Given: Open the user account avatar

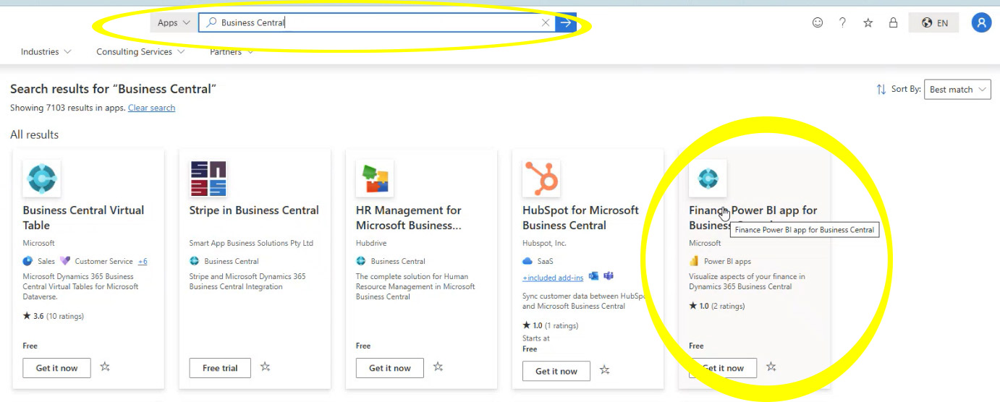Looking at the screenshot, I should (981, 22).
